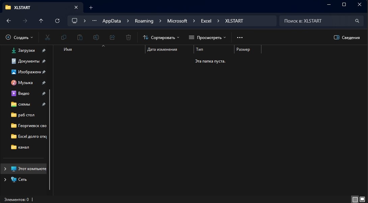Image resolution: width=368 pixels, height=203 pixels.
Task: Open the Создать dropdown menu
Action: (x=20, y=37)
